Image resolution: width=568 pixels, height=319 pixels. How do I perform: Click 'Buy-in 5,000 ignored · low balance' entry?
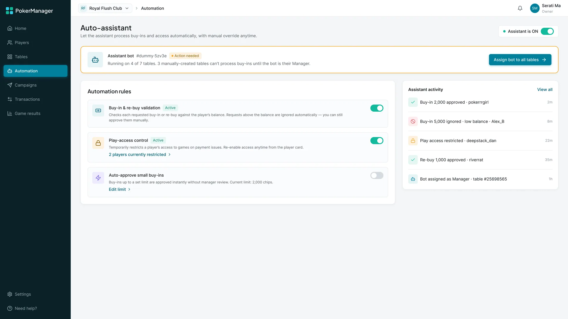(x=480, y=121)
